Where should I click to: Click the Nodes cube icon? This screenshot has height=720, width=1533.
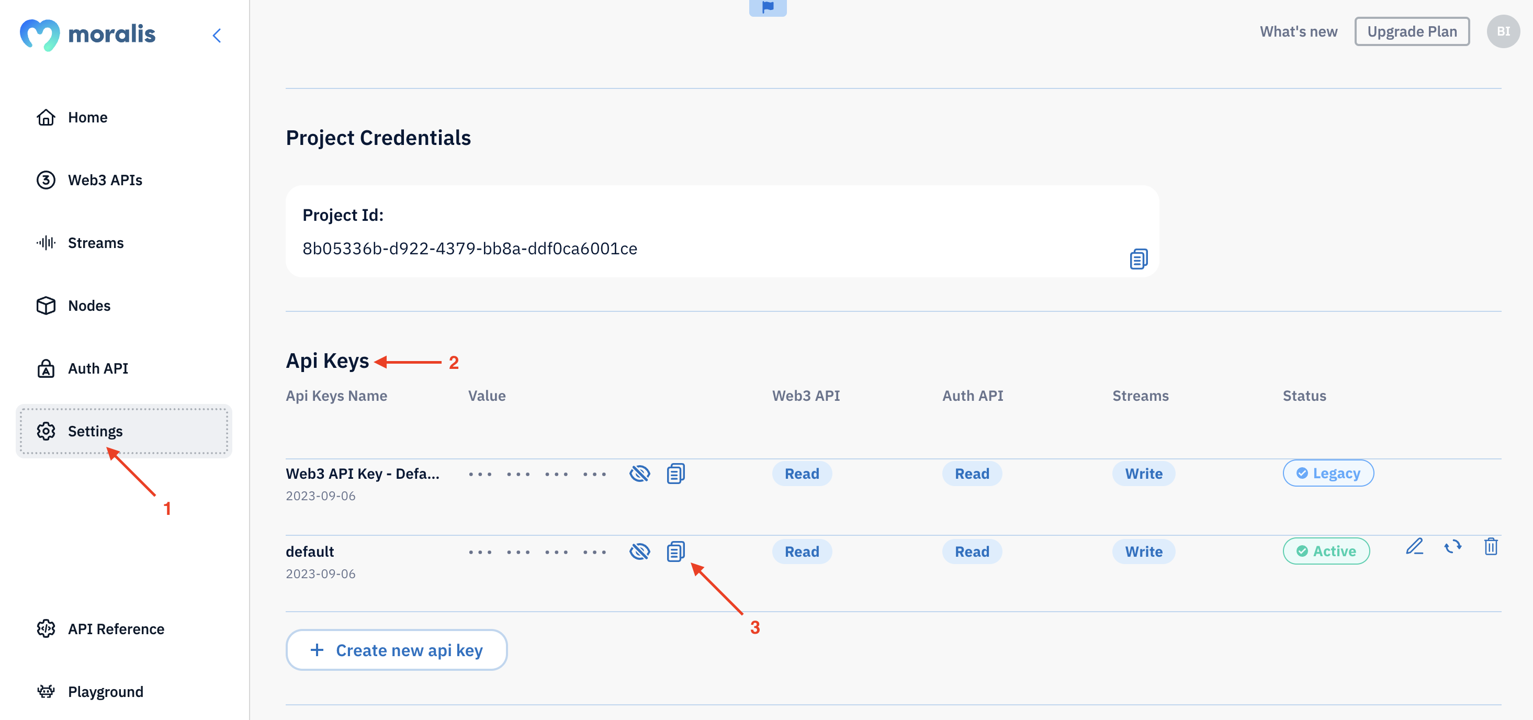(46, 305)
